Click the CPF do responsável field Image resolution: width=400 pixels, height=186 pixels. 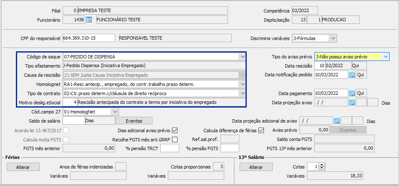click(x=88, y=38)
